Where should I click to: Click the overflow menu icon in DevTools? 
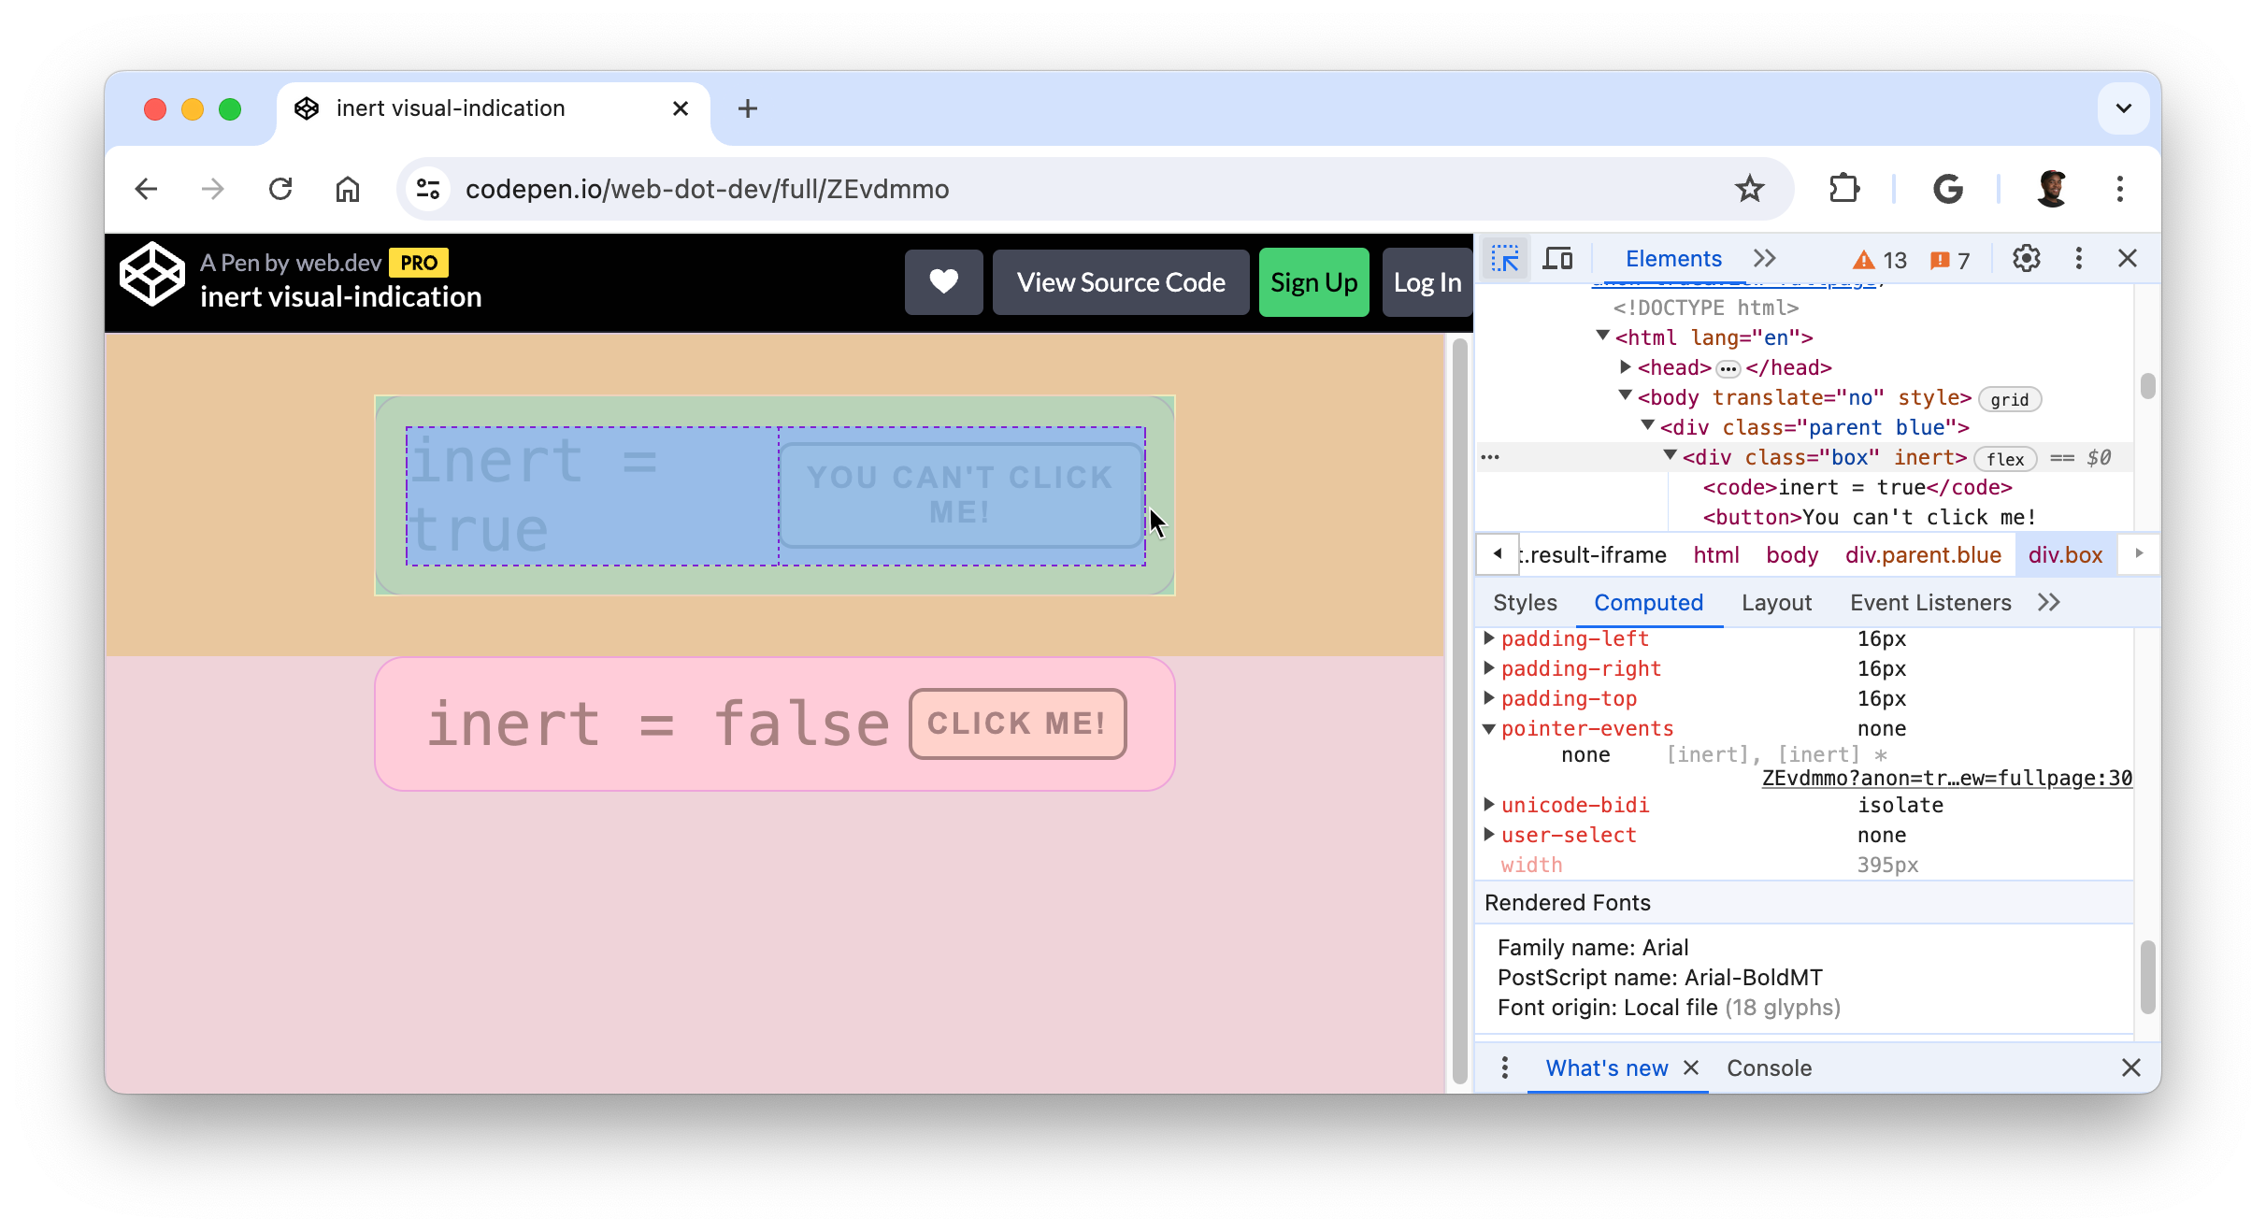(x=2078, y=258)
